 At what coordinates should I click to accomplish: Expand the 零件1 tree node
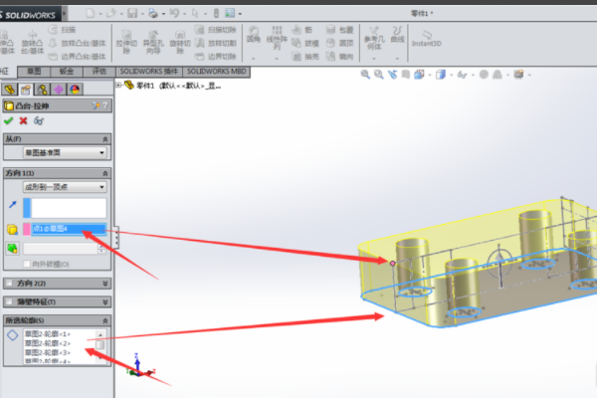click(118, 86)
